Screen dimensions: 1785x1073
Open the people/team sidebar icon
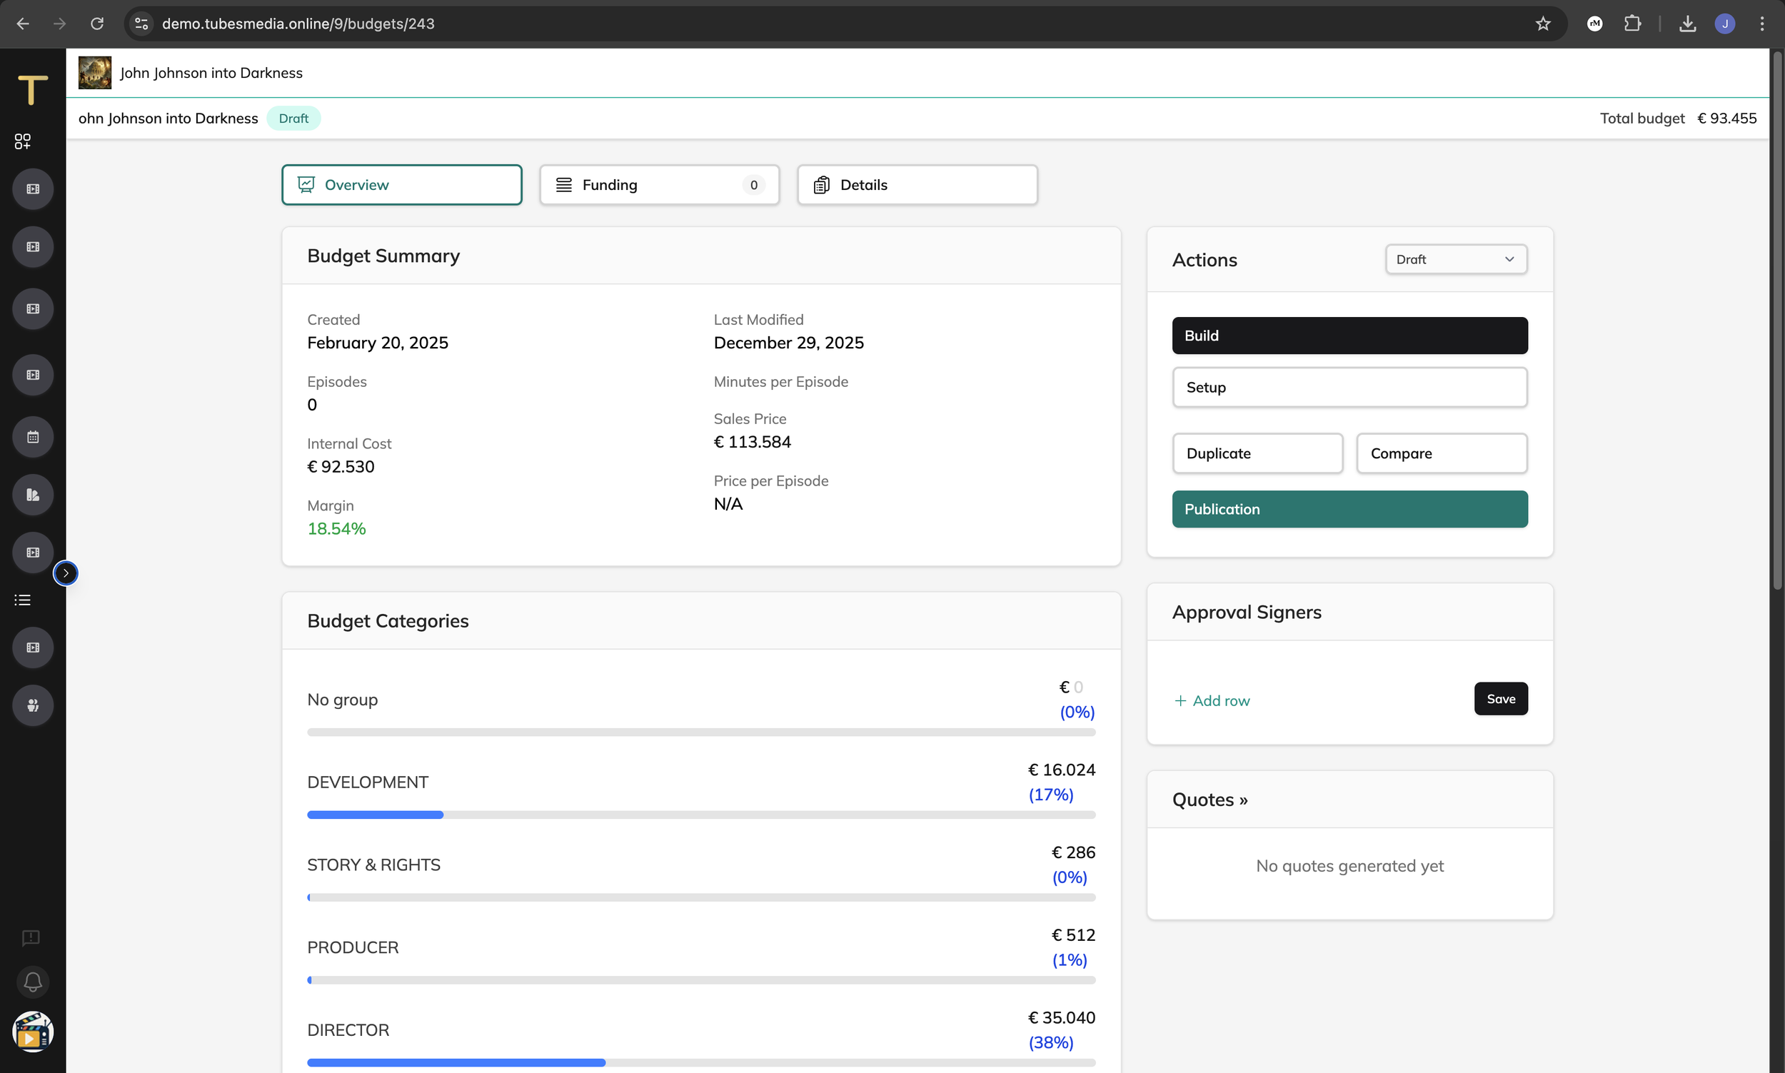[x=33, y=705]
